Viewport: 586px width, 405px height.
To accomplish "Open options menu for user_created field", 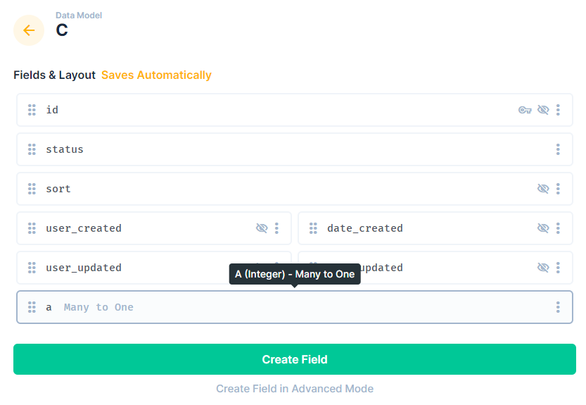I will (x=276, y=228).
